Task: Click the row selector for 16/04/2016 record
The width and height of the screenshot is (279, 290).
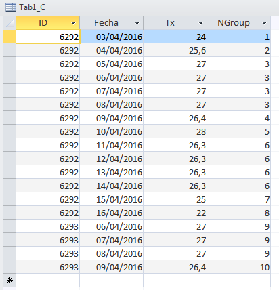Action: click(x=9, y=213)
